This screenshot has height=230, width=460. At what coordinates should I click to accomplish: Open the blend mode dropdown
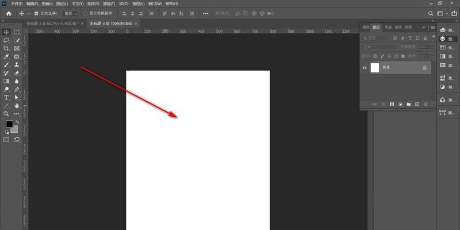pos(379,47)
